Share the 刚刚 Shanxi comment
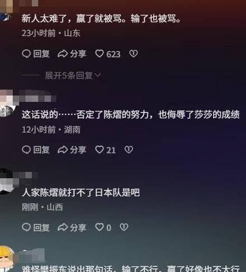This screenshot has height=272, width=246. (x=72, y=227)
